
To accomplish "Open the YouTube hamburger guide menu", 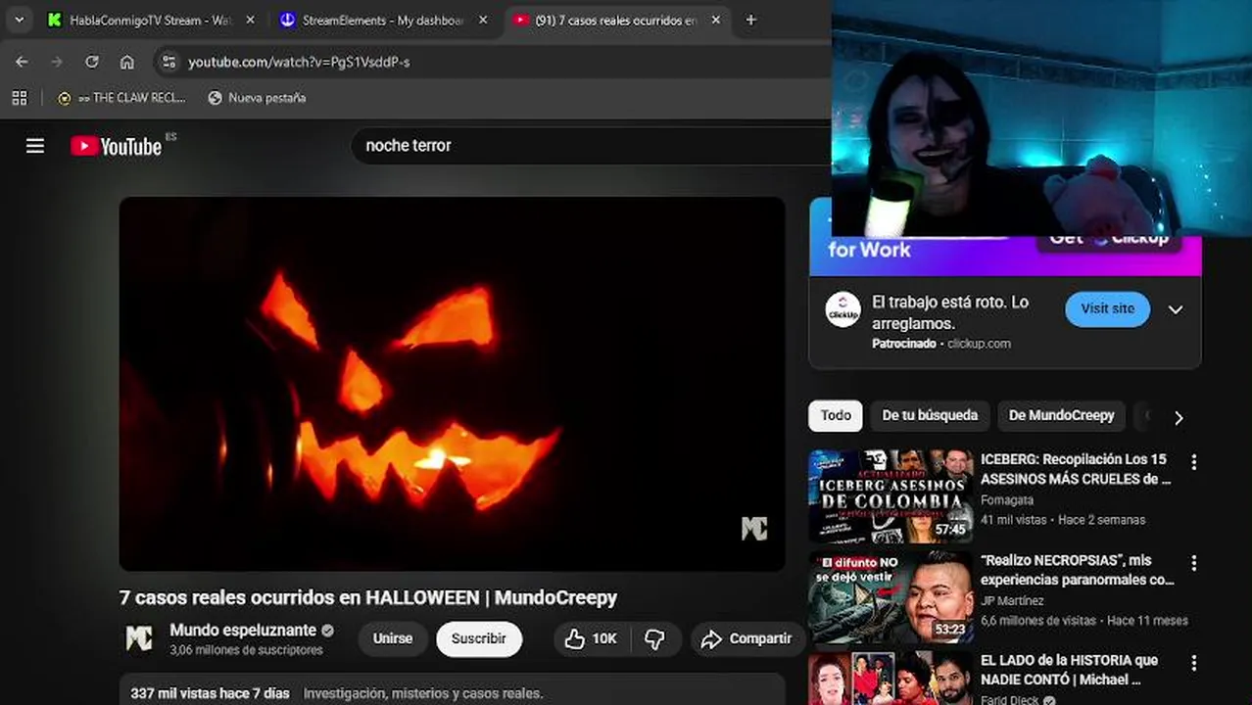I will click(35, 146).
